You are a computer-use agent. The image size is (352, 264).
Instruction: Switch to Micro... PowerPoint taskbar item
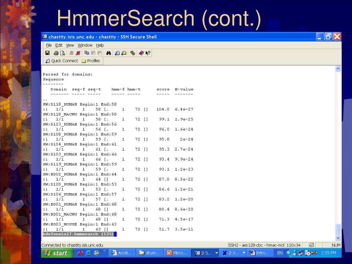point(177,253)
